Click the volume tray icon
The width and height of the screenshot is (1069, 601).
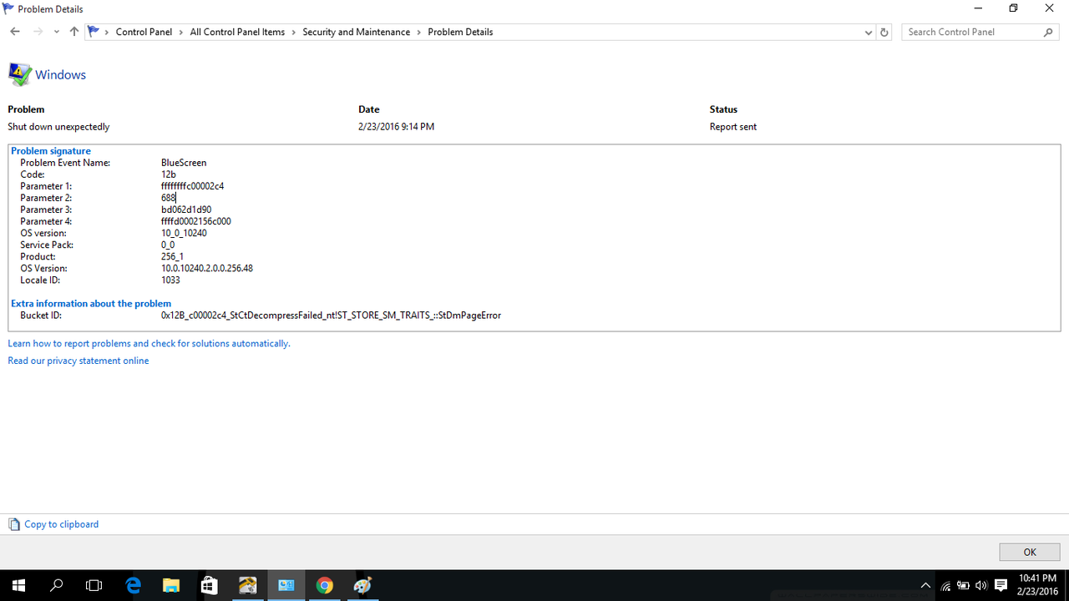980,585
